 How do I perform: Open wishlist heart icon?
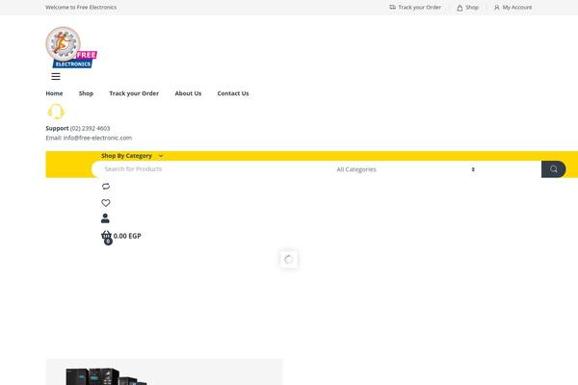[106, 203]
